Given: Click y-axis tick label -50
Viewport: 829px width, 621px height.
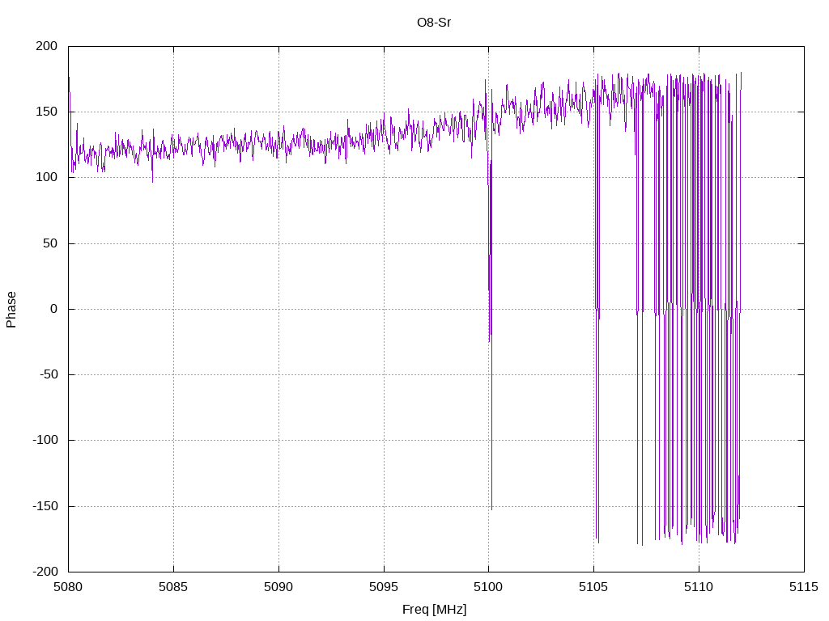Looking at the screenshot, I should coord(49,374).
